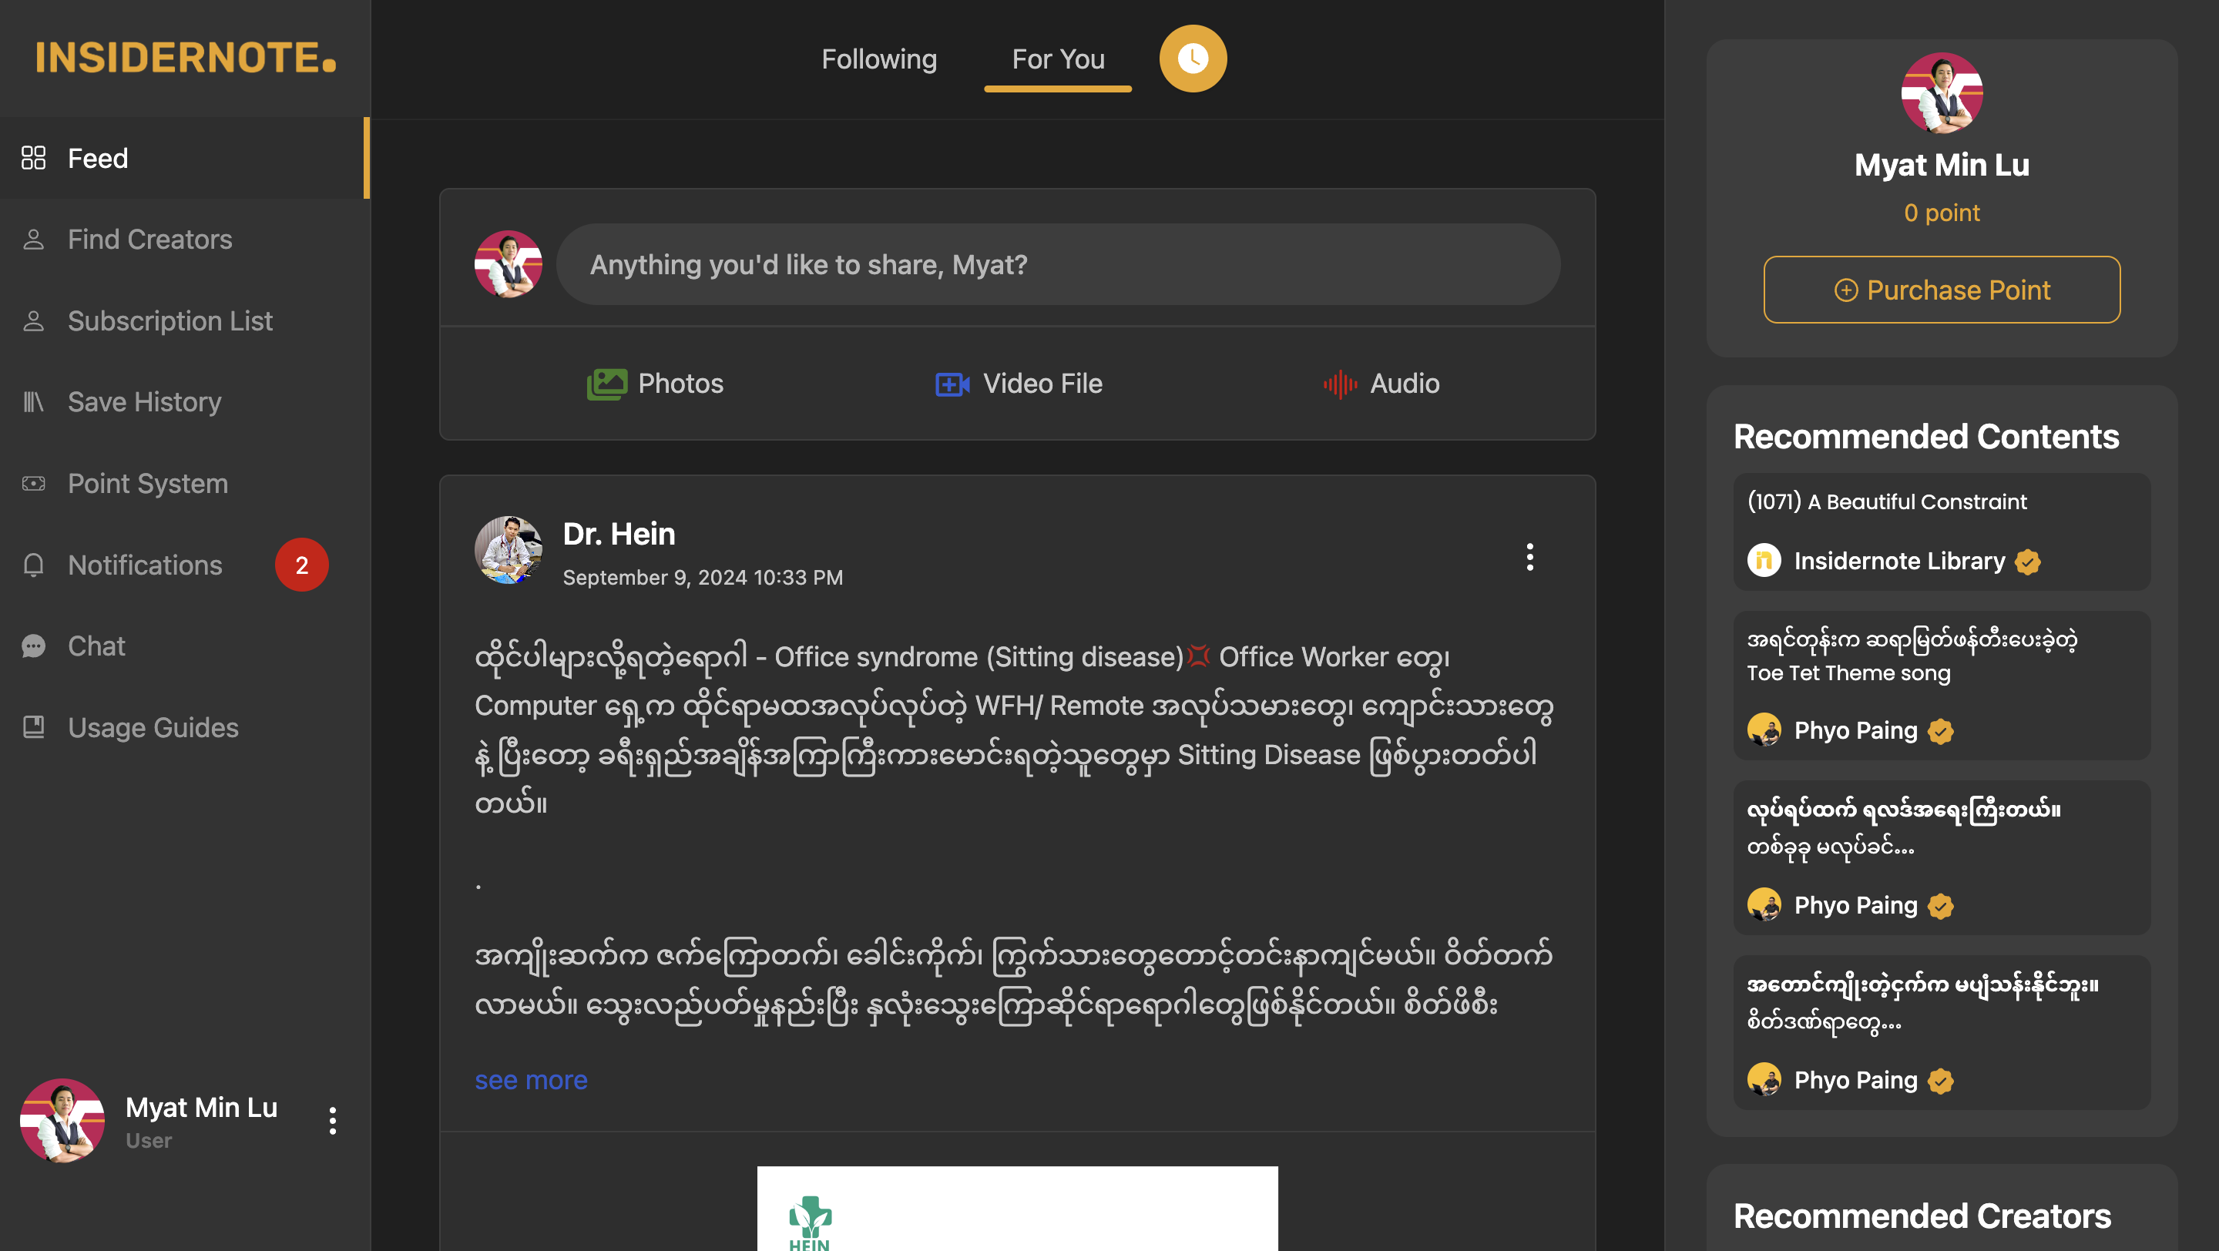Click post timestamp September 9, 2024 10:33 PM
Screen dimensions: 2219x1251
click(702, 578)
